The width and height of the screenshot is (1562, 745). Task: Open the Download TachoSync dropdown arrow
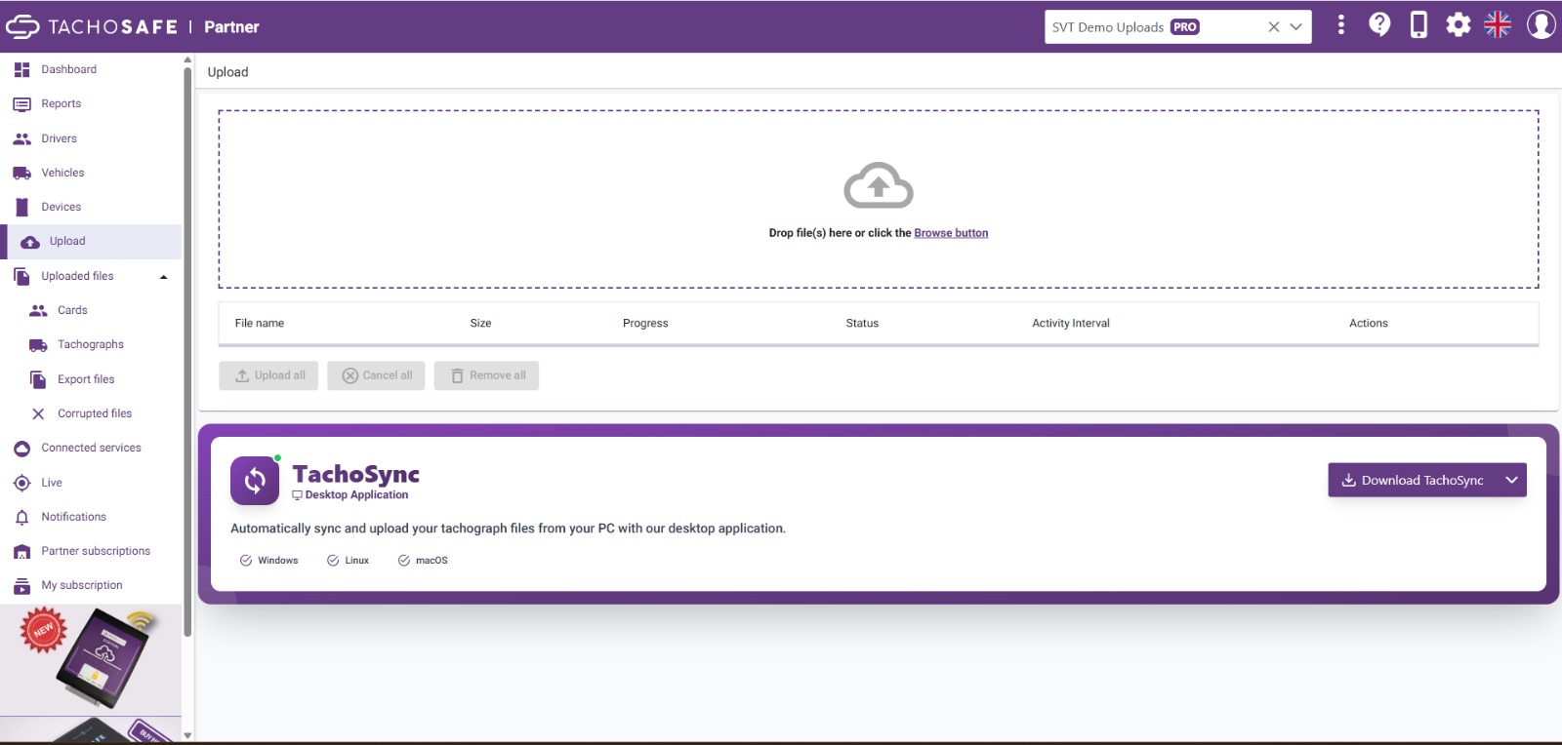(x=1511, y=480)
